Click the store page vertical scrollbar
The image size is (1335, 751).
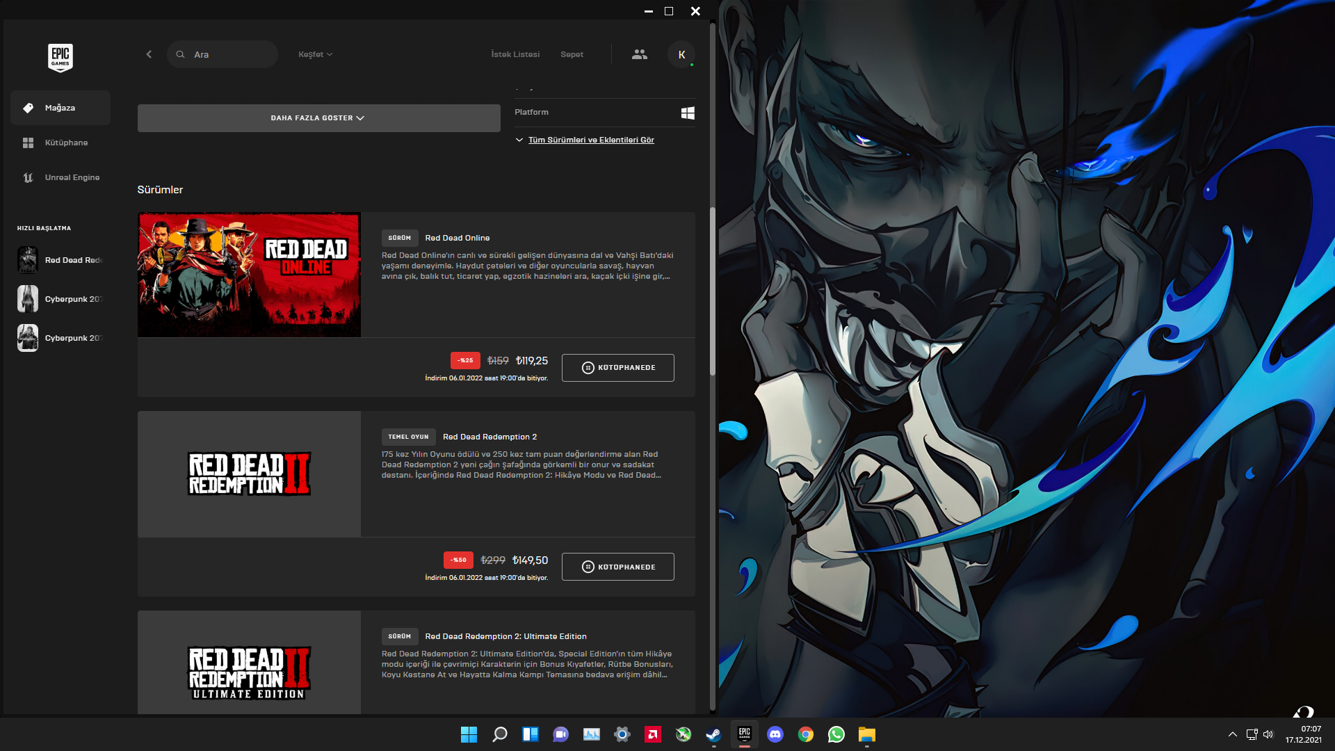(712, 292)
